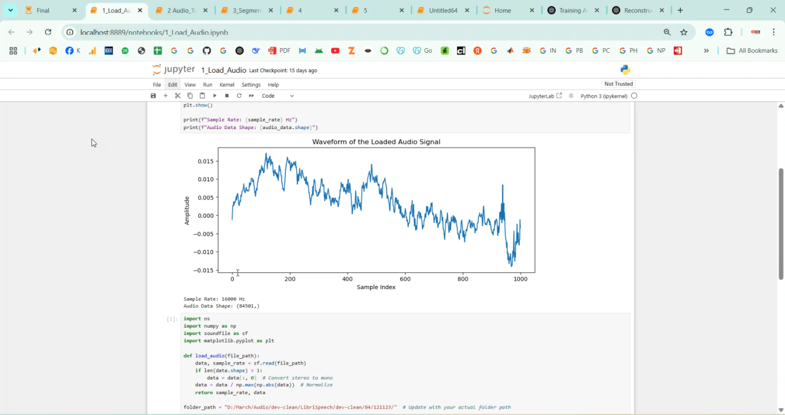The height and width of the screenshot is (415, 785).
Task: Click the Python 3 (ipykernel) kernel name
Action: click(x=604, y=96)
